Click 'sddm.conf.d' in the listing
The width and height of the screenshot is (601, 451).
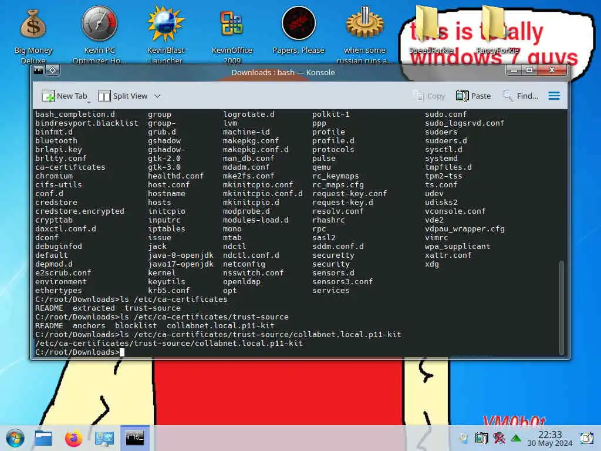(338, 247)
